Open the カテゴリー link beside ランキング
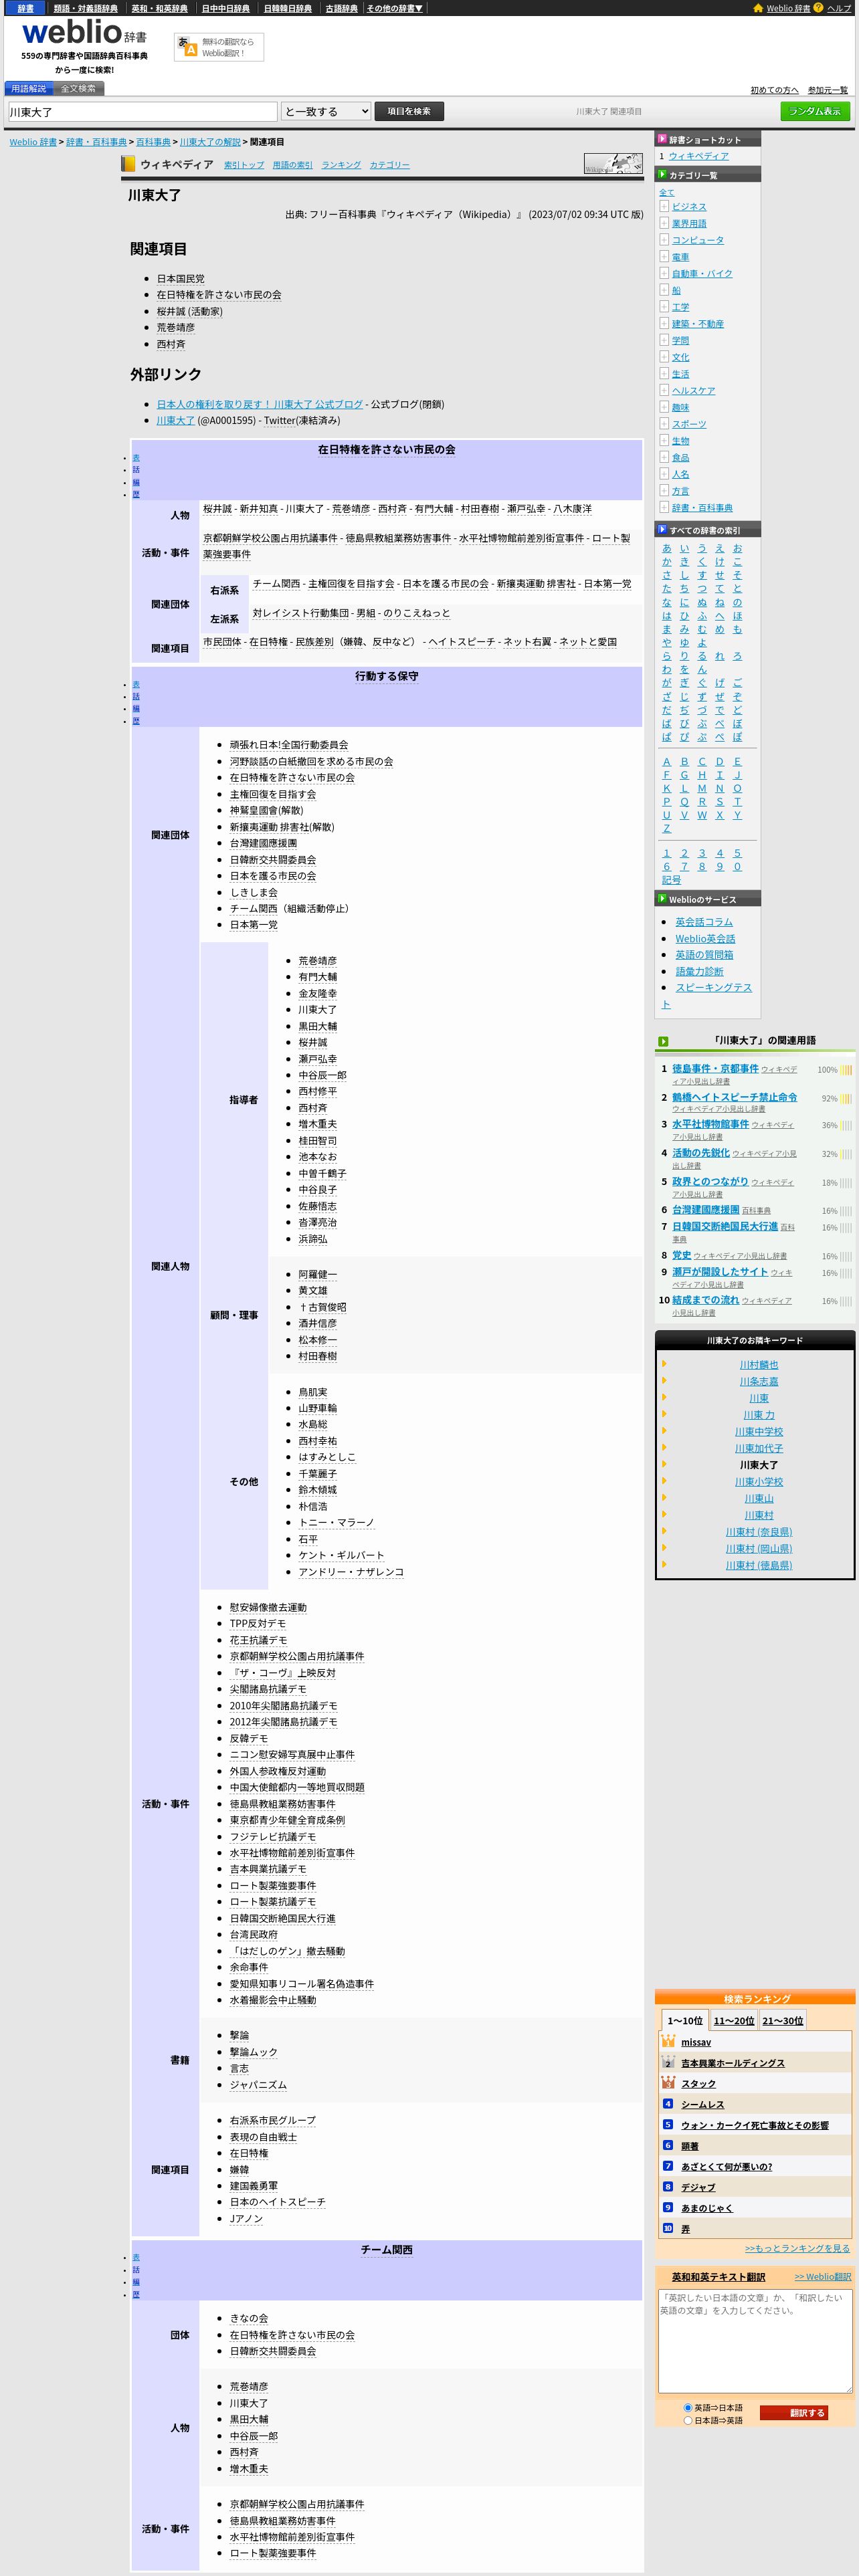Screen dimensions: 859x2576 (x=389, y=165)
